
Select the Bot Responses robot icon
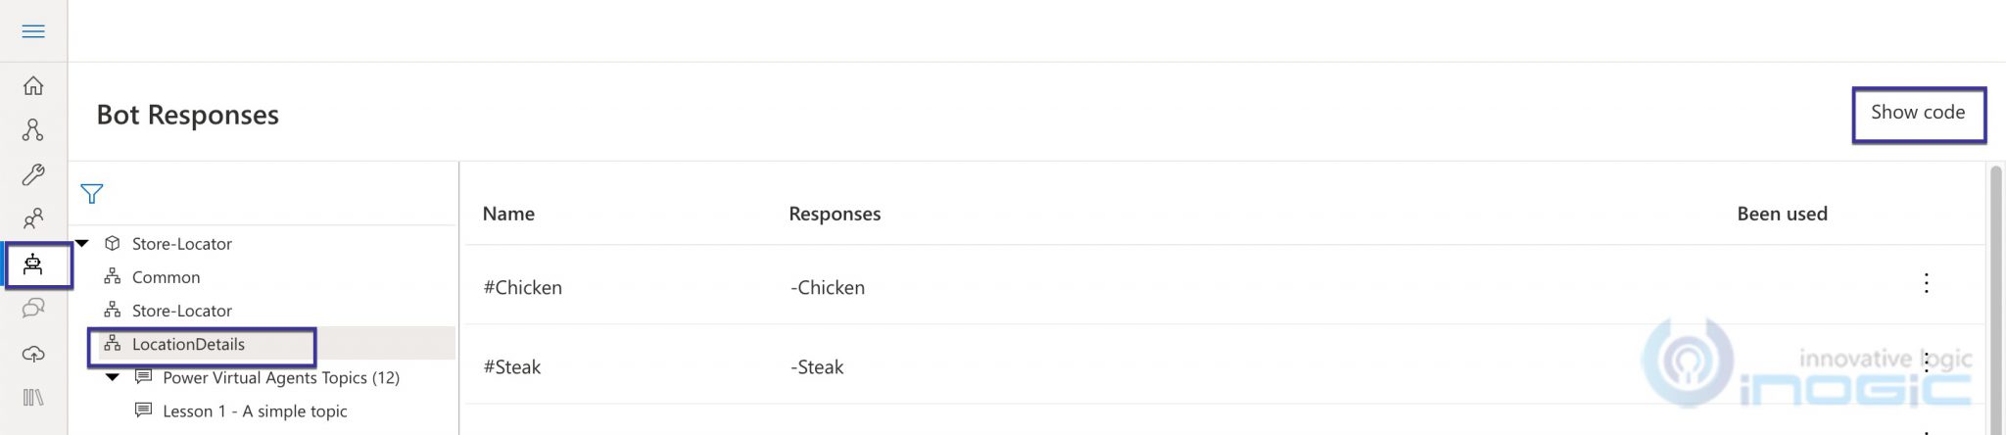[x=33, y=265]
